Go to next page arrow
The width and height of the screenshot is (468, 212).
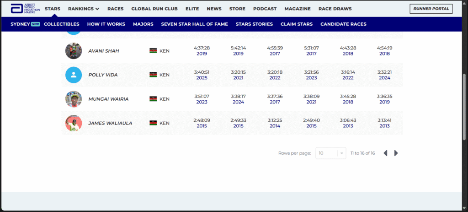click(x=396, y=153)
